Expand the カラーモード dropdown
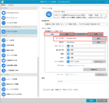This screenshot has height=103, width=109. [x=86, y=46]
